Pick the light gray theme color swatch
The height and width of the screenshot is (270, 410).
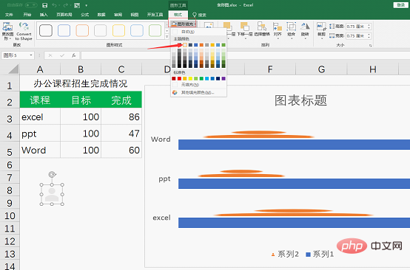tap(185, 45)
